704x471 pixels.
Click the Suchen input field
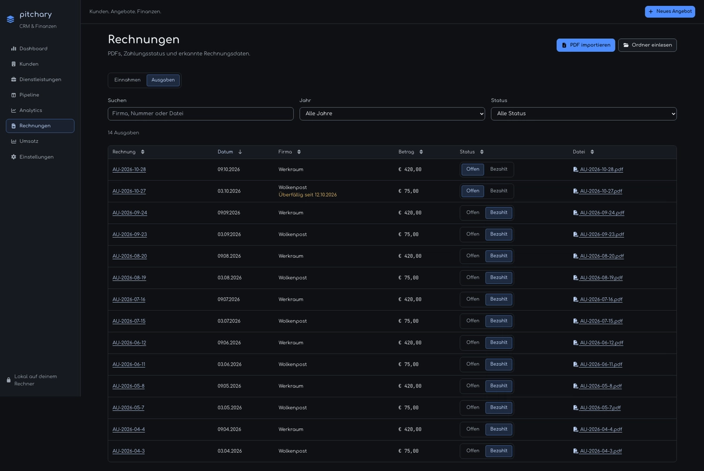coord(201,114)
